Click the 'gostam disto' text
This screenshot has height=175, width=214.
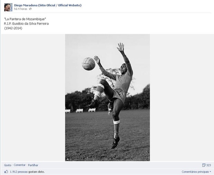click(37, 172)
